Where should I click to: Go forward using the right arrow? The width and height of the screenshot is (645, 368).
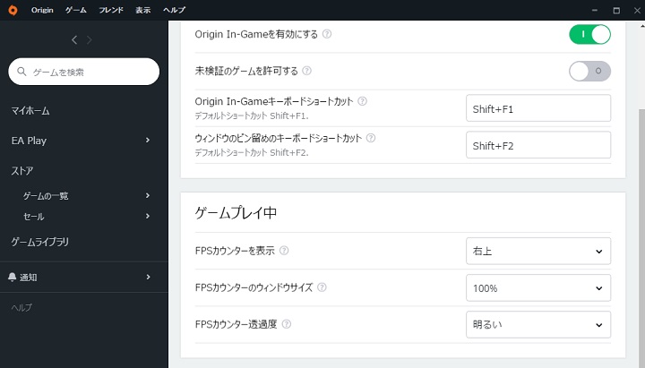(90, 40)
